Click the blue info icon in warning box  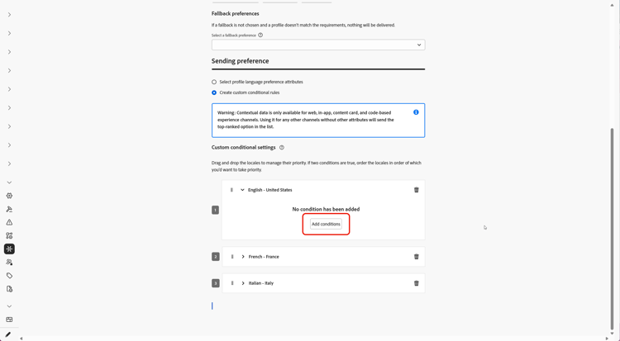point(416,112)
